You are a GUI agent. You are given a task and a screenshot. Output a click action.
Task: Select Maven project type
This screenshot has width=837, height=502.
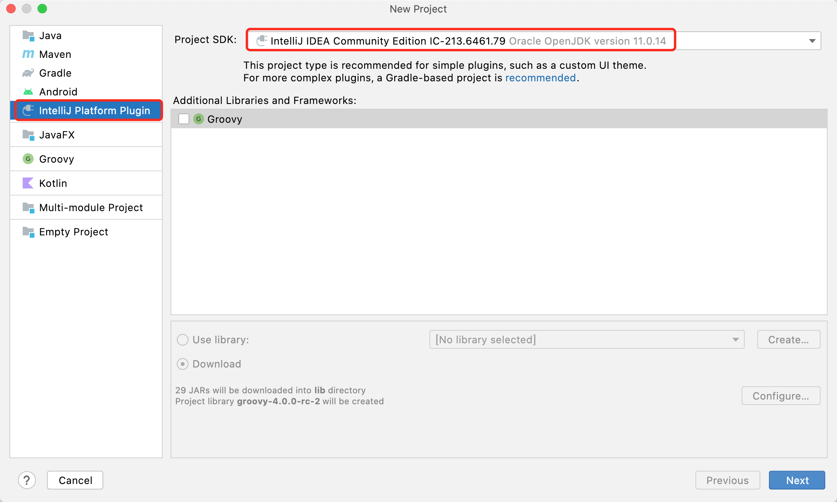[86, 54]
